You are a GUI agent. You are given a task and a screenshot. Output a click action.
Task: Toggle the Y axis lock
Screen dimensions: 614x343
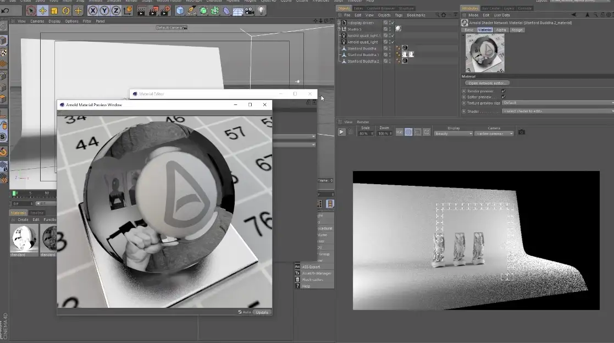pyautogui.click(x=104, y=10)
